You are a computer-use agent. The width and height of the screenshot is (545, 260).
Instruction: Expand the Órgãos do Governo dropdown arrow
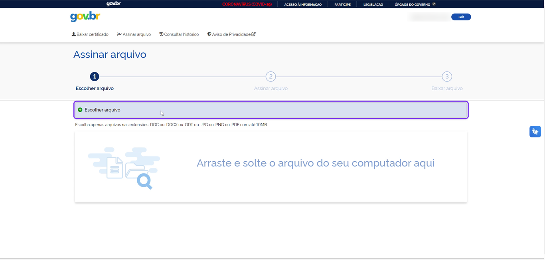tap(434, 4)
